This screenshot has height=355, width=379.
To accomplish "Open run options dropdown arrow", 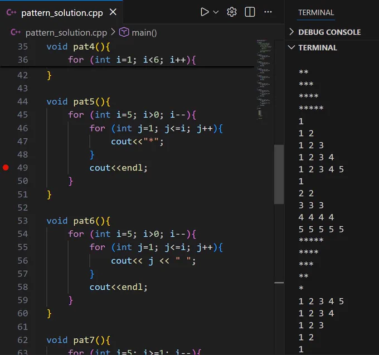I will pos(216,12).
